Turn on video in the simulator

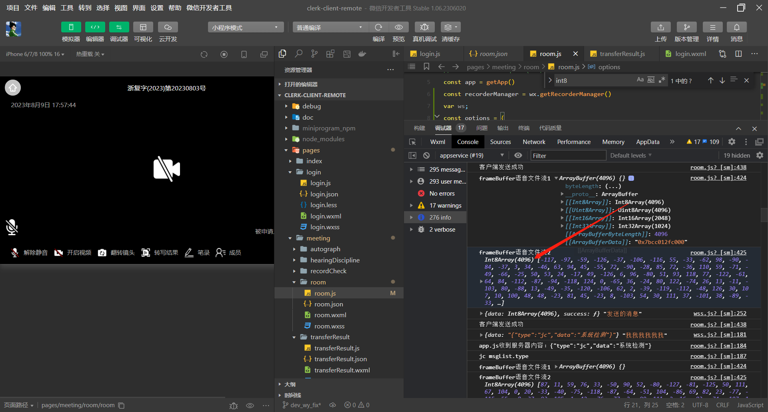coord(73,252)
